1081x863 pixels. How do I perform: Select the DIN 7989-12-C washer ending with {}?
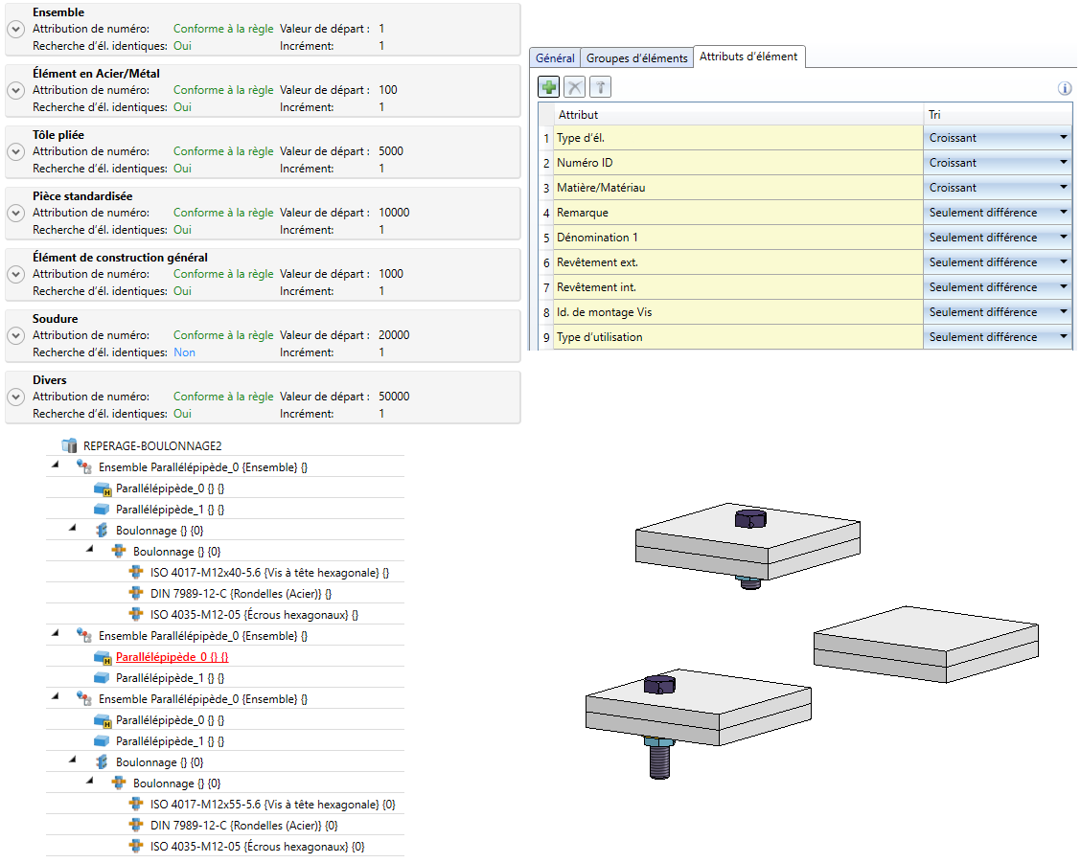pyautogui.click(x=241, y=594)
